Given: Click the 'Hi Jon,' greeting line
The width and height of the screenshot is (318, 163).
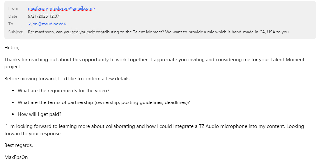Looking at the screenshot, I should pyautogui.click(x=12, y=48).
